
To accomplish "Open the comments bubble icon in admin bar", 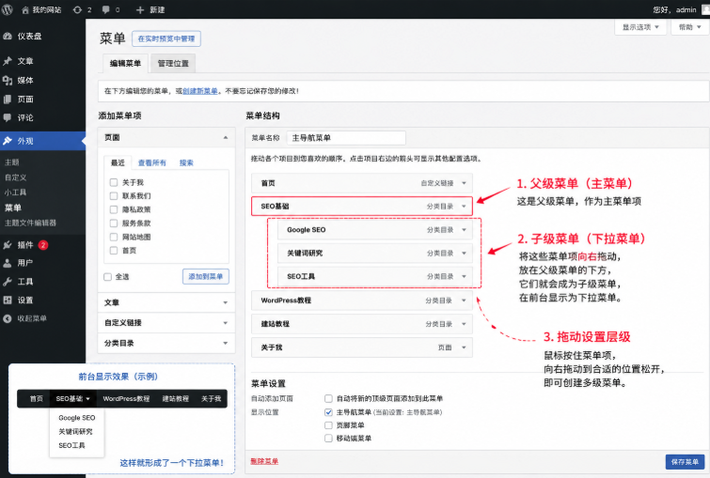I will click(106, 10).
